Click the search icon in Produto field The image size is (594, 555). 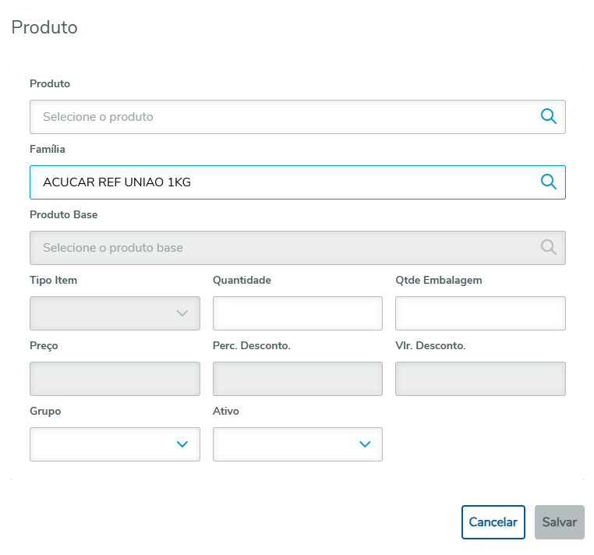coord(549,117)
